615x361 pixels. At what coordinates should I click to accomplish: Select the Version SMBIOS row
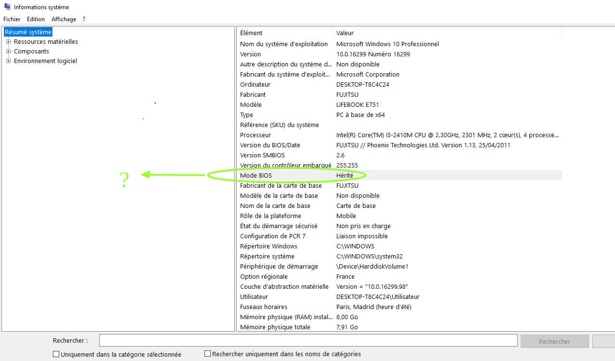(399, 155)
